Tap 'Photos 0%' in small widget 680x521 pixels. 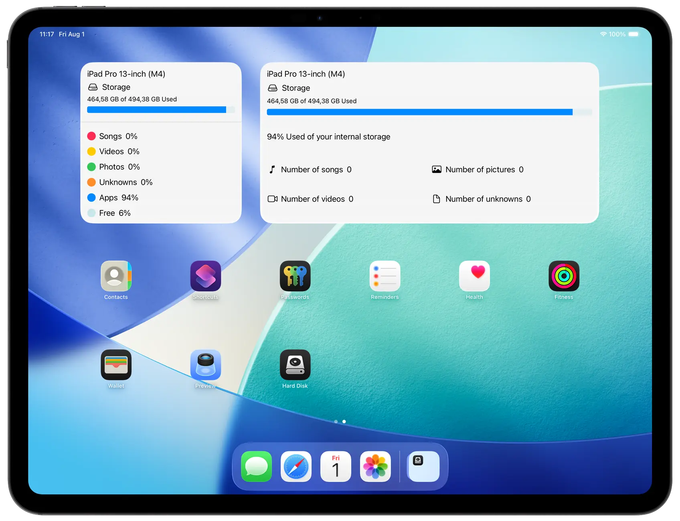point(119,167)
